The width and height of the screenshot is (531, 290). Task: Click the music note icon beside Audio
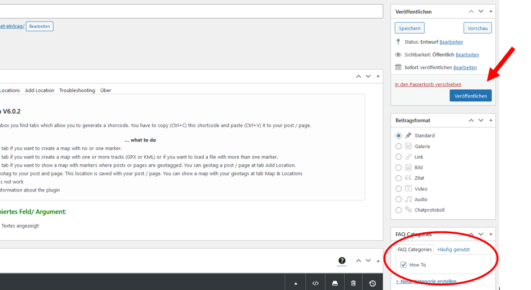click(408, 199)
